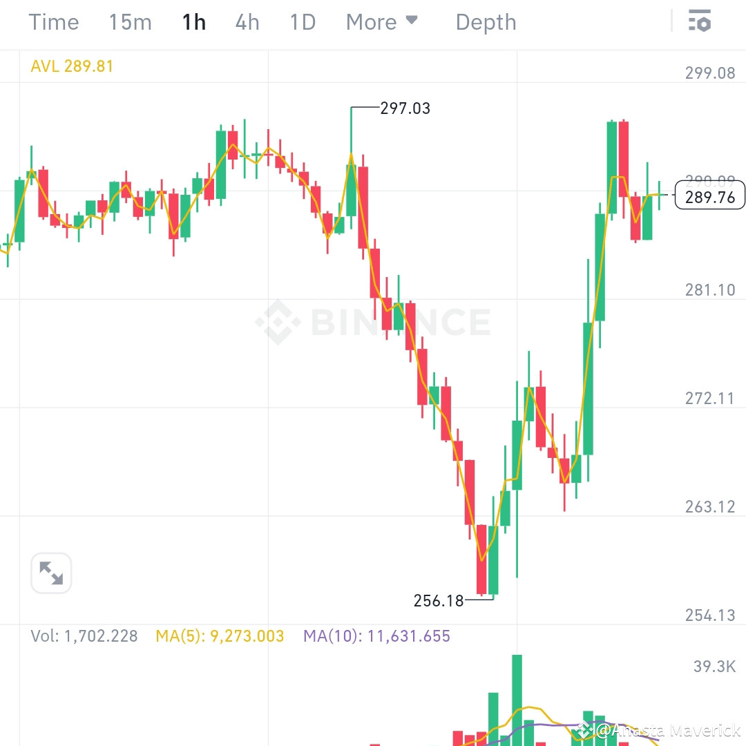Click the AVL 289.81 indicator label
Viewport: 746px width, 746px height.
pos(72,66)
